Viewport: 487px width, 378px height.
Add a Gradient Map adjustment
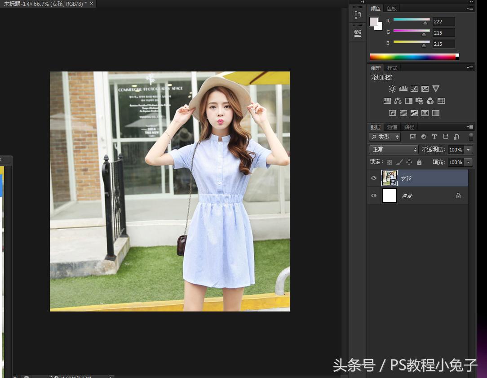(436, 113)
